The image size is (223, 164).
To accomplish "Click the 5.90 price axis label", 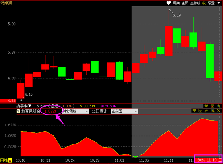I will tap(12, 24).
